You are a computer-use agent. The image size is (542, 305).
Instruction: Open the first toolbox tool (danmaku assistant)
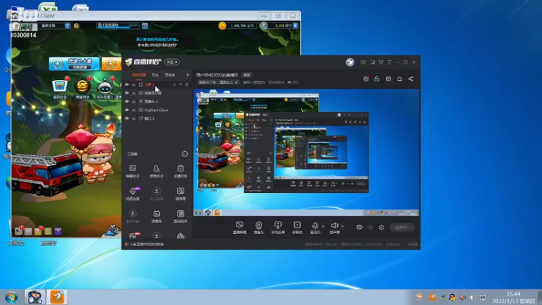(x=133, y=171)
